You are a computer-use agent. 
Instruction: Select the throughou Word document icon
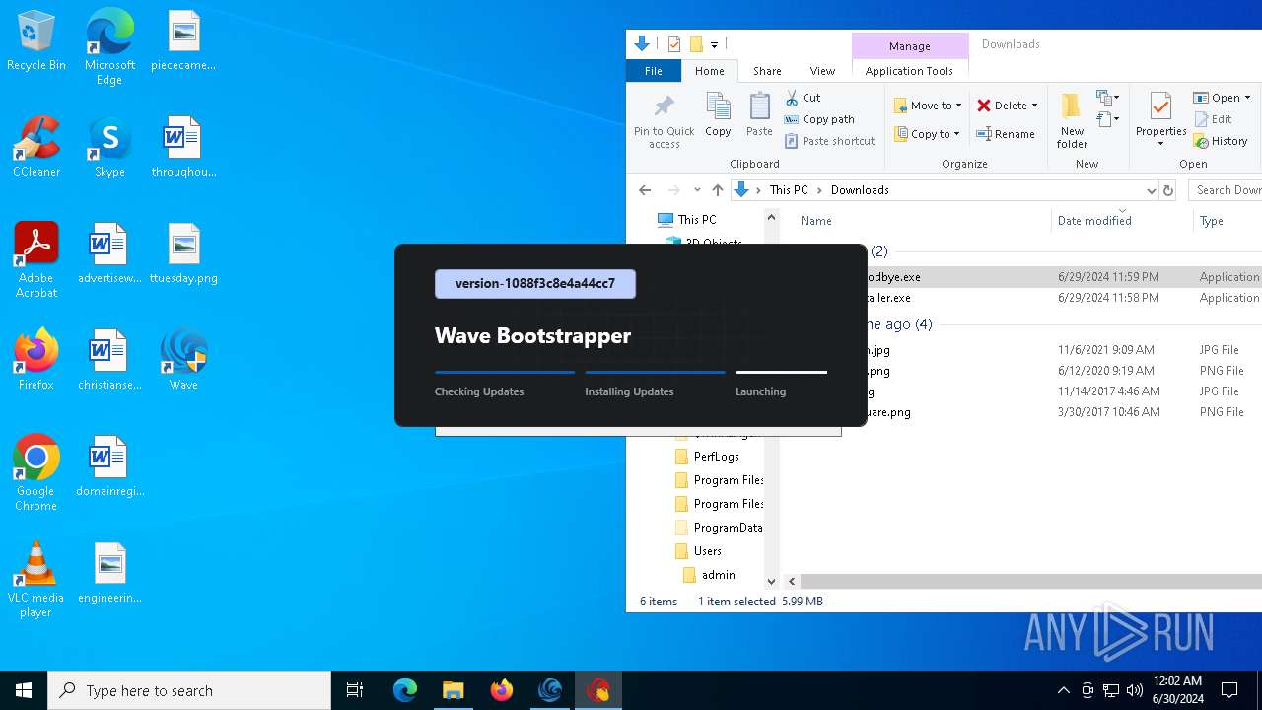tap(183, 148)
